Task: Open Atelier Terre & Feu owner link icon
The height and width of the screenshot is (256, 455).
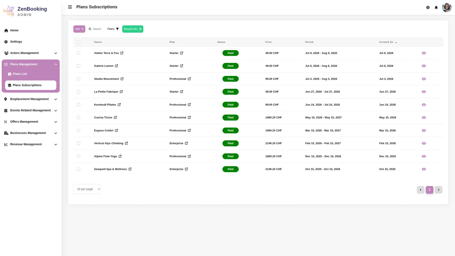Action: 122,53
